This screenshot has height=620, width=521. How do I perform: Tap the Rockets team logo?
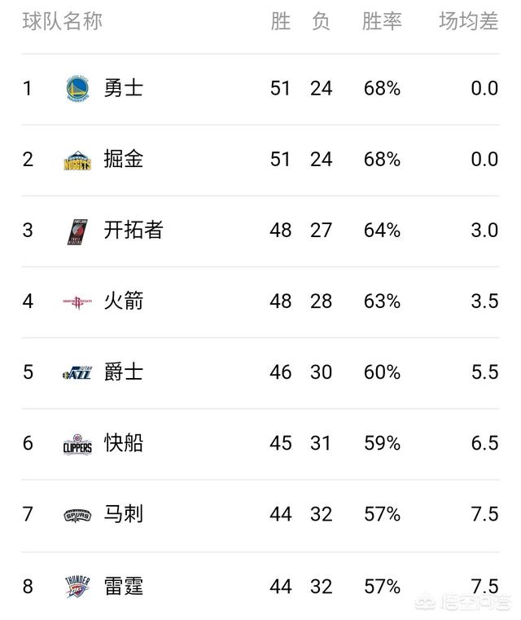[77, 303]
